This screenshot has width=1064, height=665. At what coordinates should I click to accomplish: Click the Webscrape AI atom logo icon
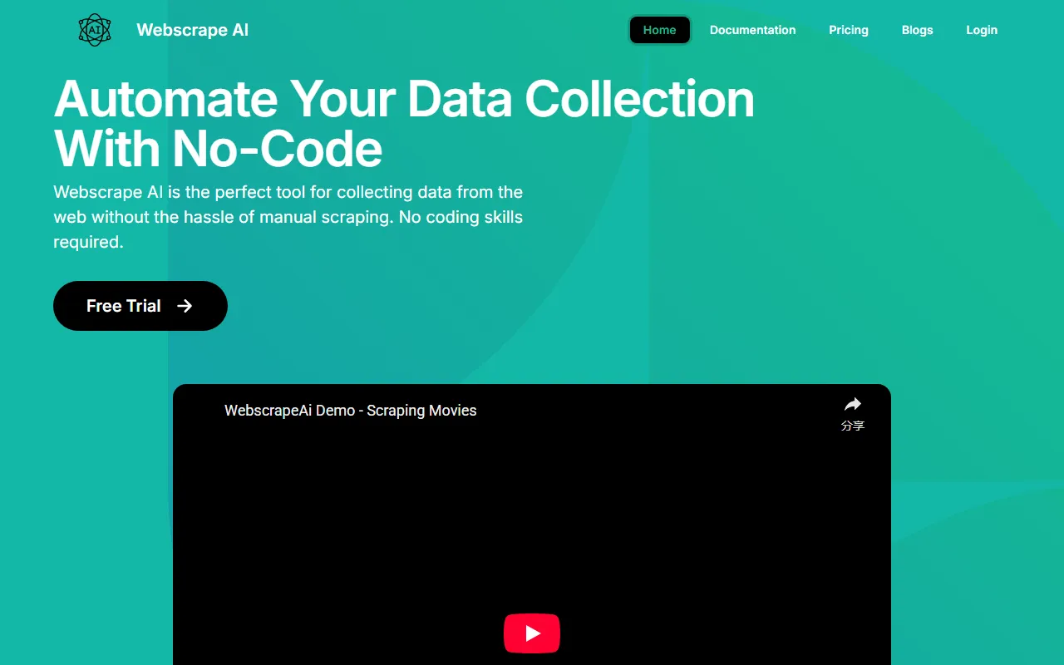[x=94, y=29]
